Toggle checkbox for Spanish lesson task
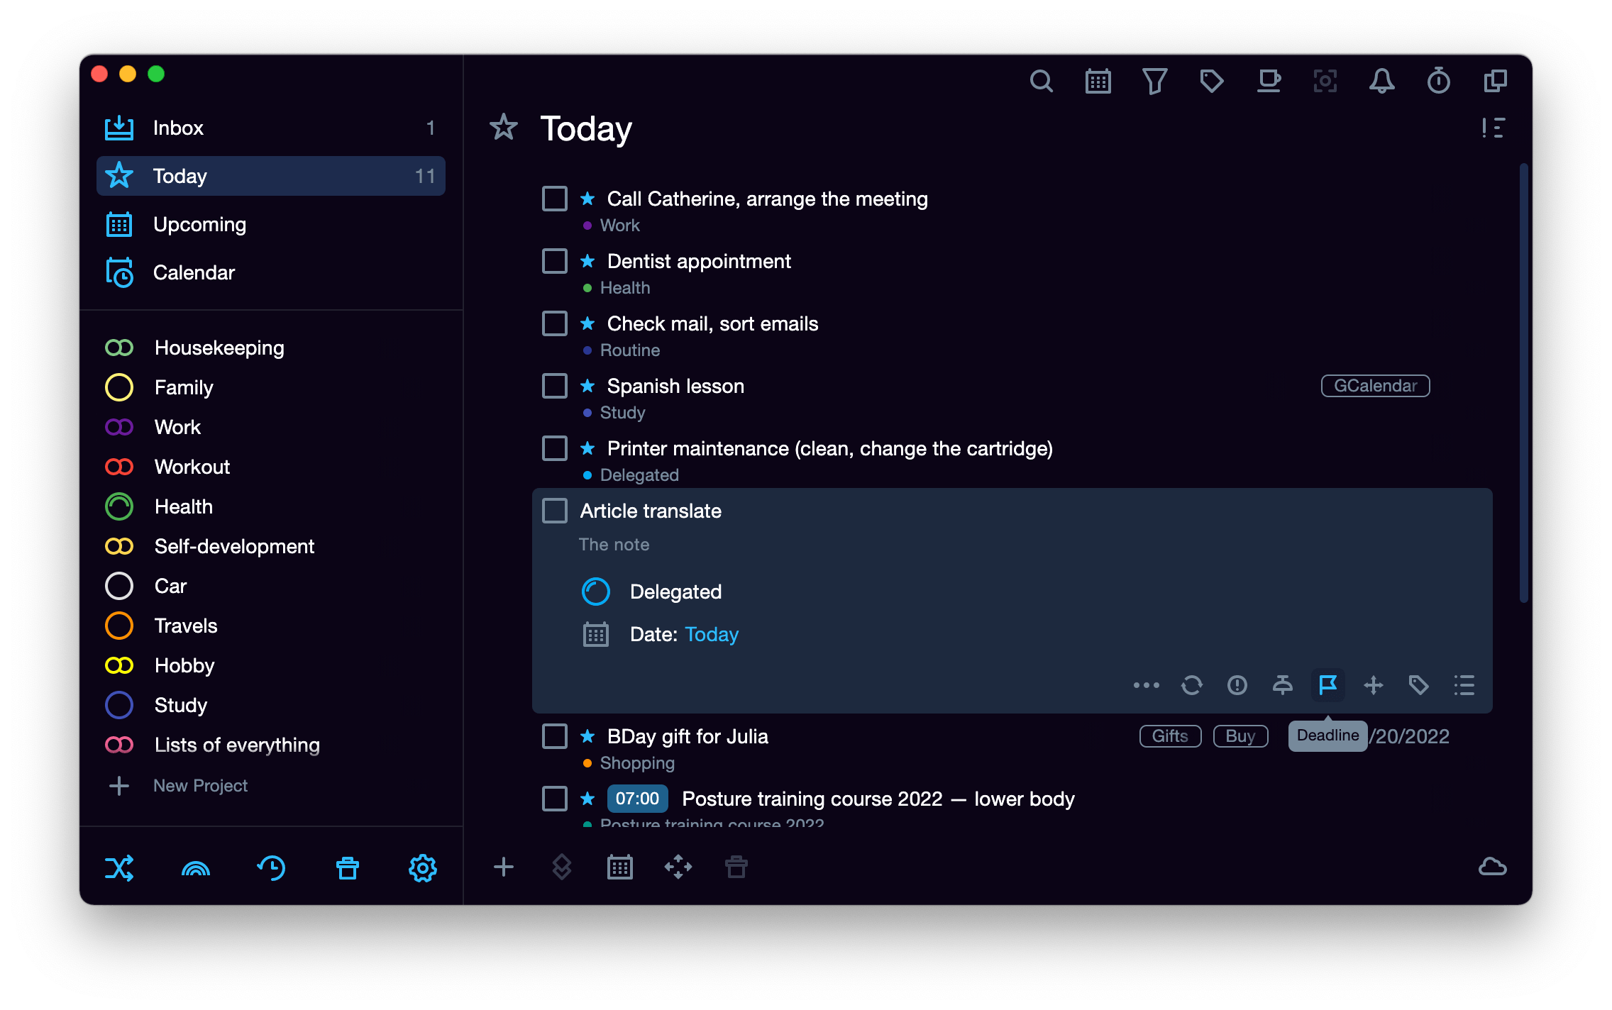Viewport: 1612px width, 1010px height. [x=555, y=385]
